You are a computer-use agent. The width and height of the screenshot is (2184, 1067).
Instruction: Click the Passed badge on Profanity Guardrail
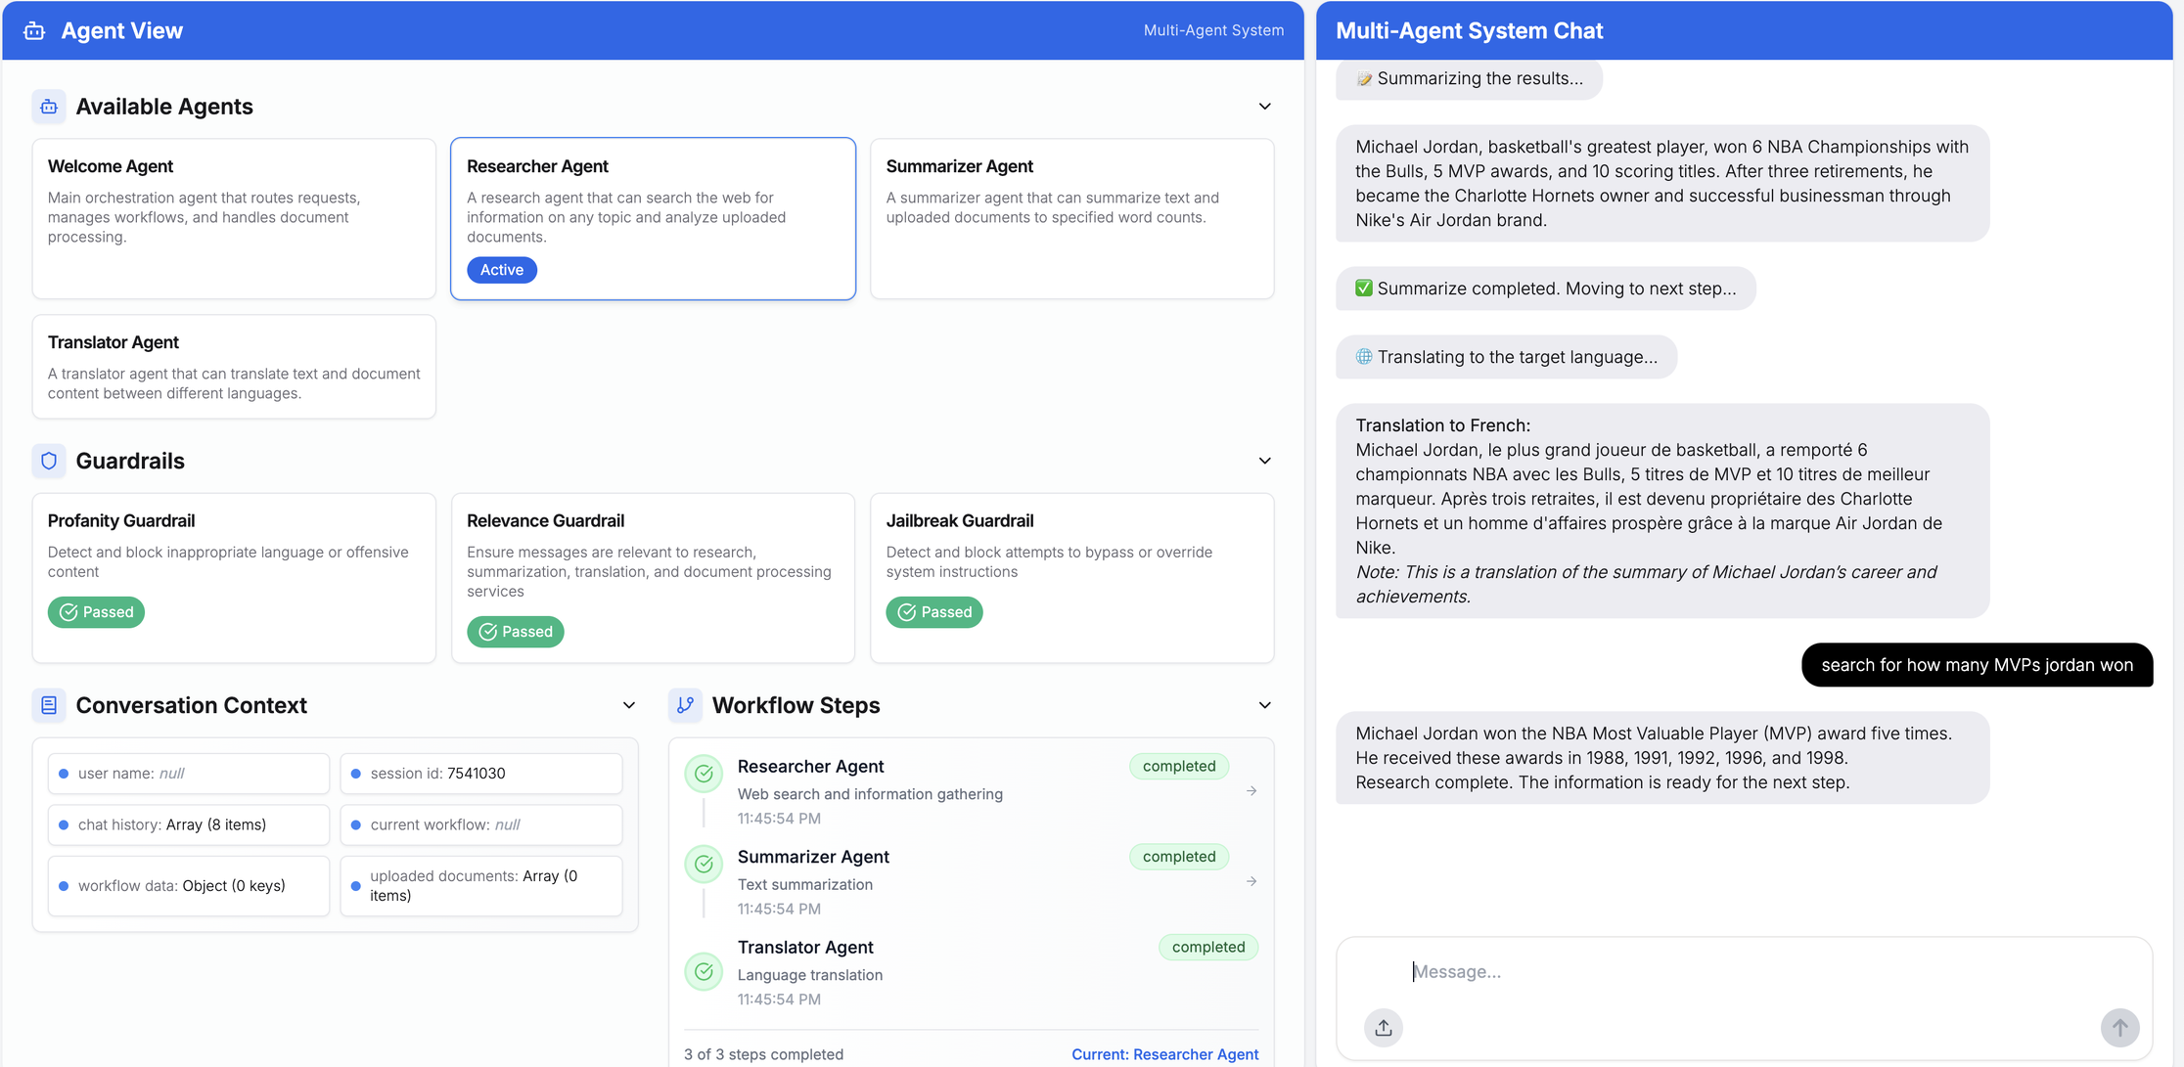[x=96, y=611]
